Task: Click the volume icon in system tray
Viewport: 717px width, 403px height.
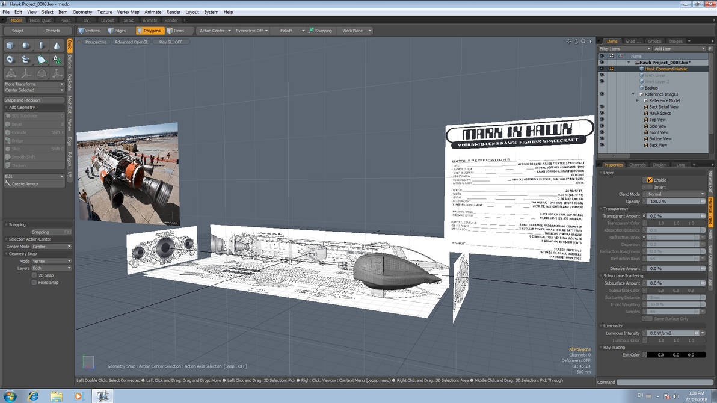Action: [676, 396]
